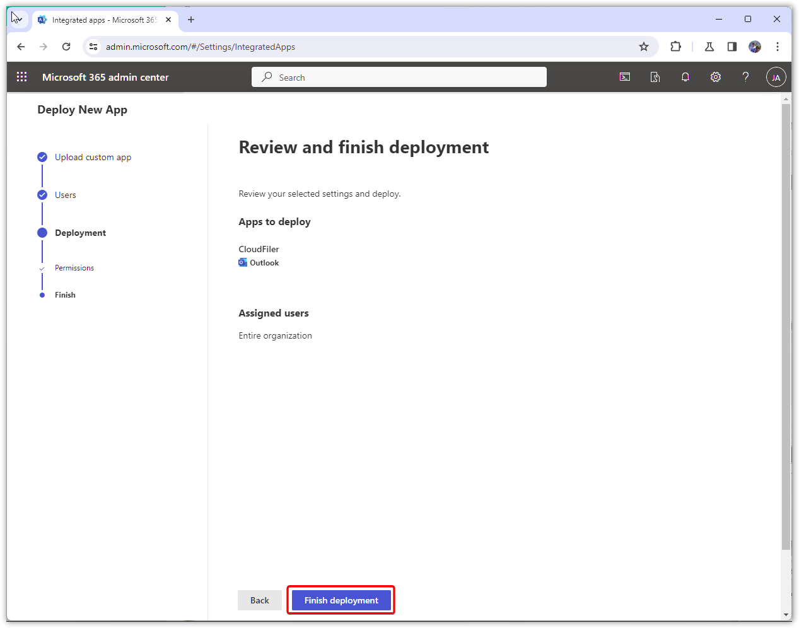Click the scrollbar down arrow
This screenshot has width=799, height=628.
pos(786,615)
